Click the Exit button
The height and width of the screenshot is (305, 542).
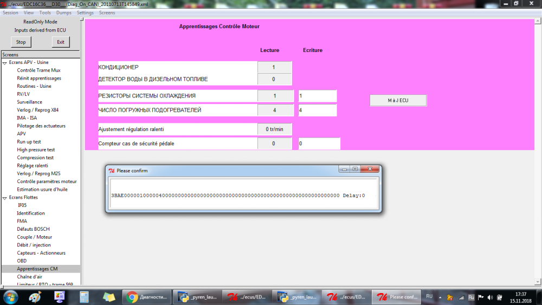61,42
